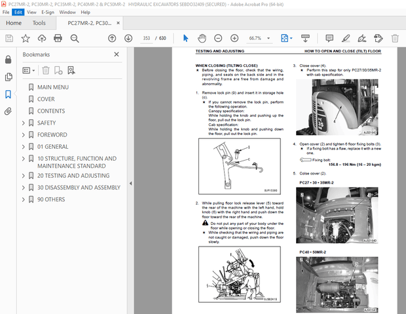The width and height of the screenshot is (406, 314).
Task: Open the Help menu
Action: [85, 12]
